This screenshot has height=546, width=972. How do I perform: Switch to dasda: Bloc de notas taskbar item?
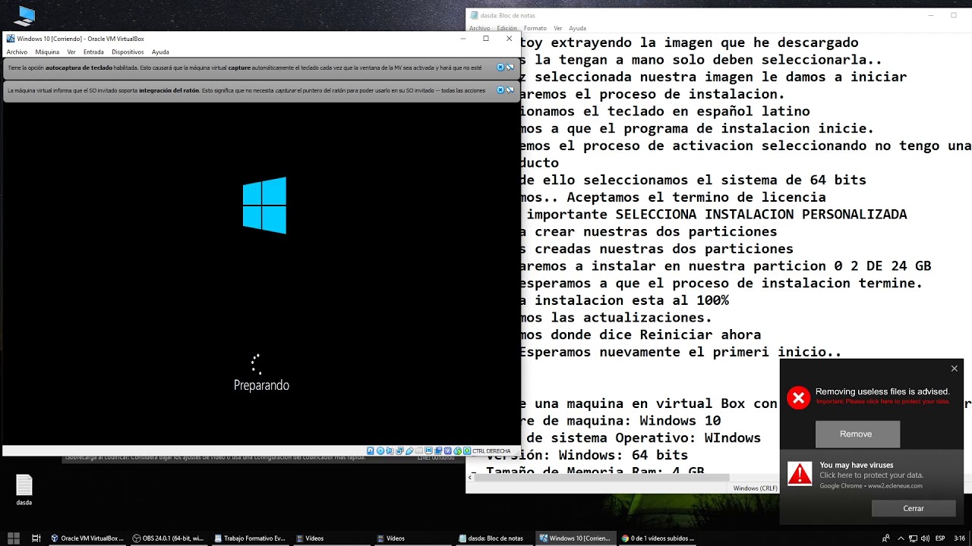494,538
